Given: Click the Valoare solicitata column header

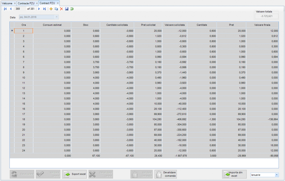Looking at the screenshot, I should [x=175, y=25].
